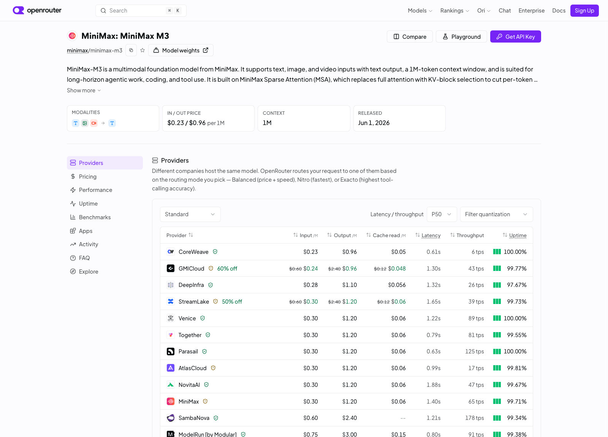Open Docs from the header
The width and height of the screenshot is (608, 437).
click(559, 11)
